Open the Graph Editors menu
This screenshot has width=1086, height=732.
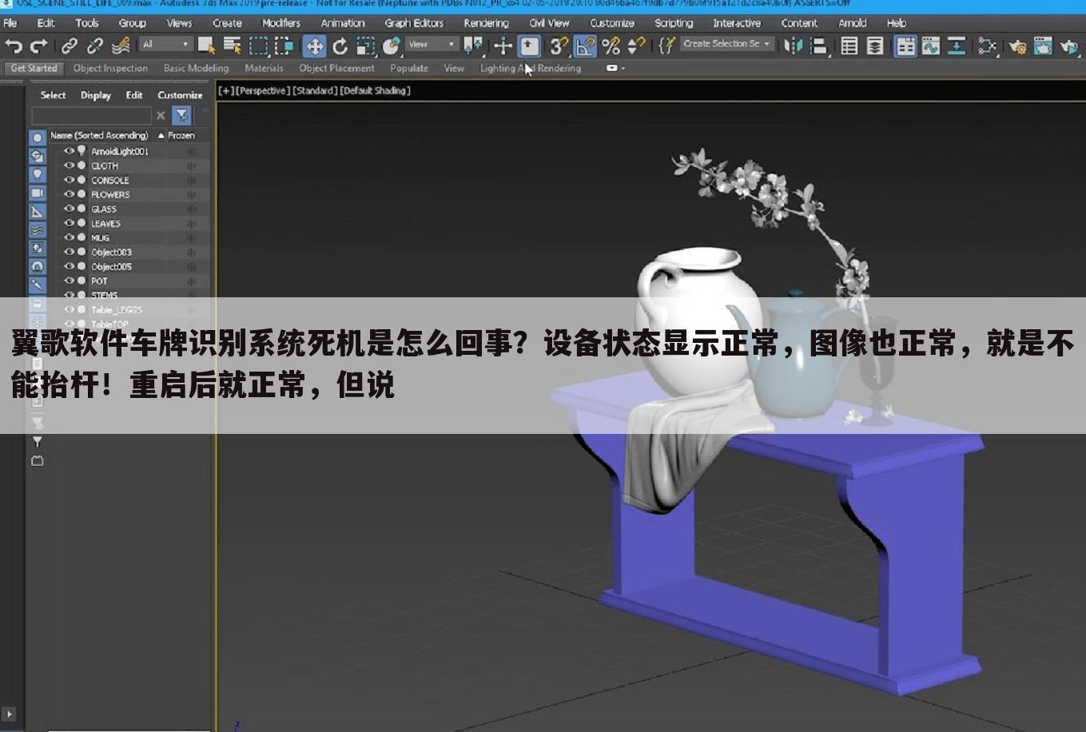(x=414, y=23)
